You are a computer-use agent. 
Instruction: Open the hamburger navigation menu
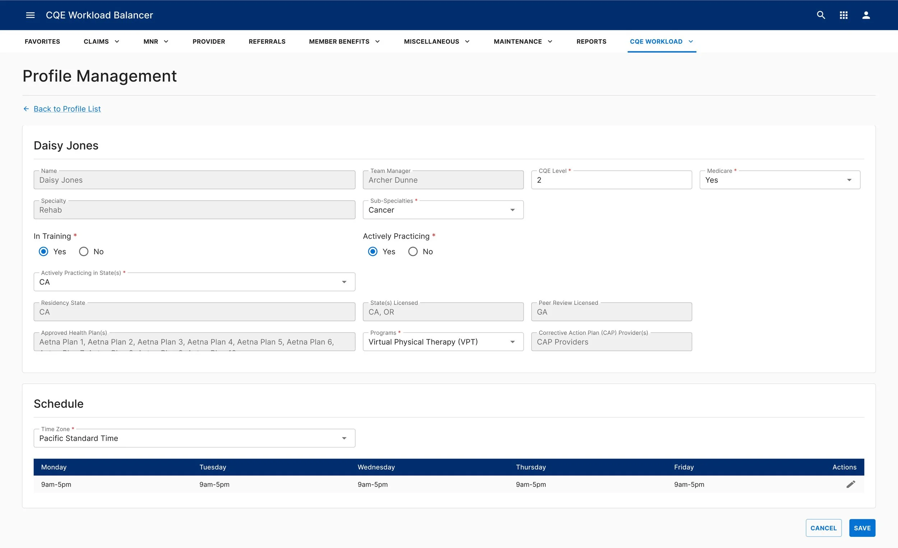[30, 15]
